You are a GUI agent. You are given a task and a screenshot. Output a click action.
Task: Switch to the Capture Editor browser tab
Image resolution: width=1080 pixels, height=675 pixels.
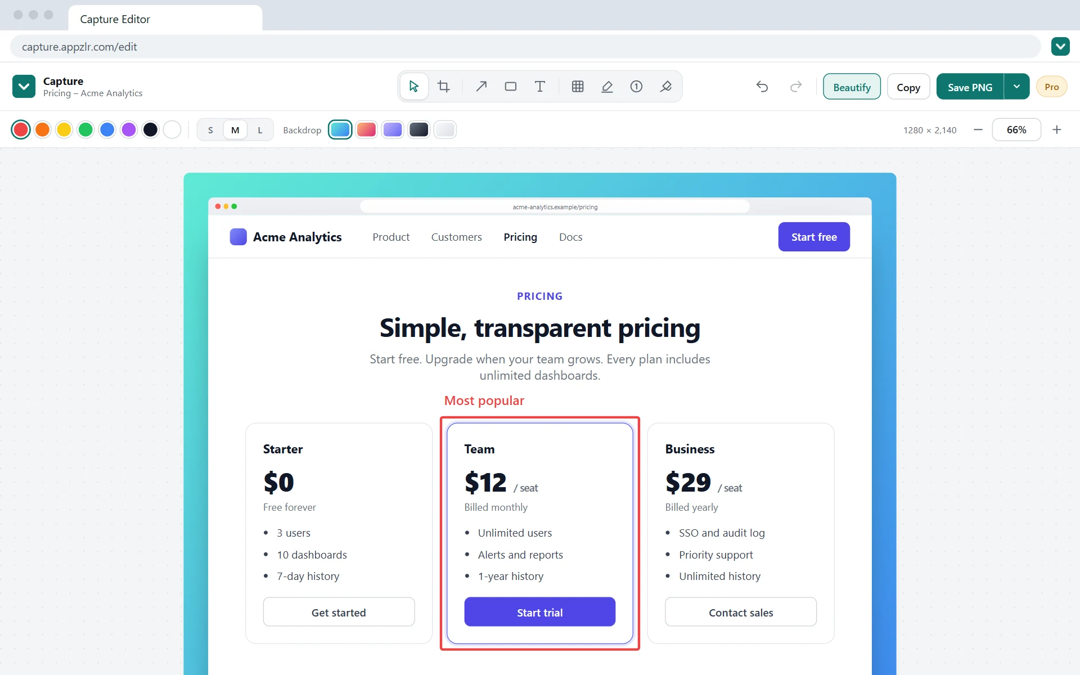coord(165,19)
